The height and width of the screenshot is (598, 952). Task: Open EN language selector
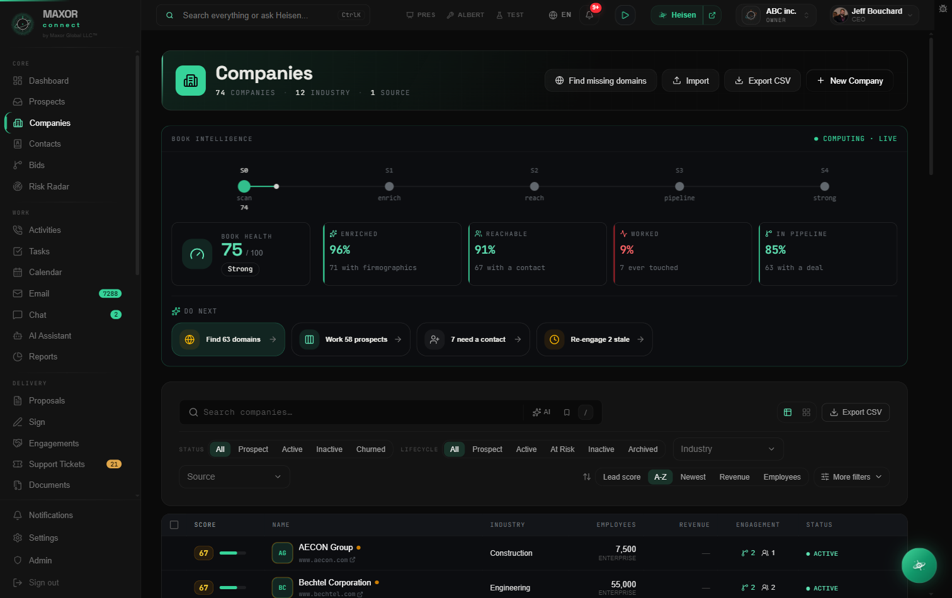click(560, 15)
